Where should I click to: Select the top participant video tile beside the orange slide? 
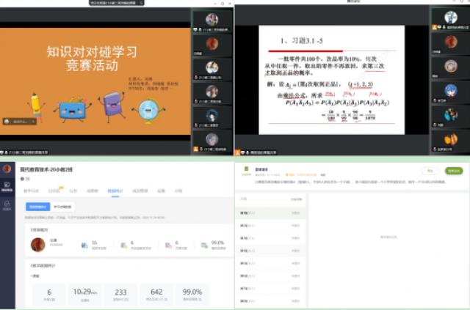(211, 21)
